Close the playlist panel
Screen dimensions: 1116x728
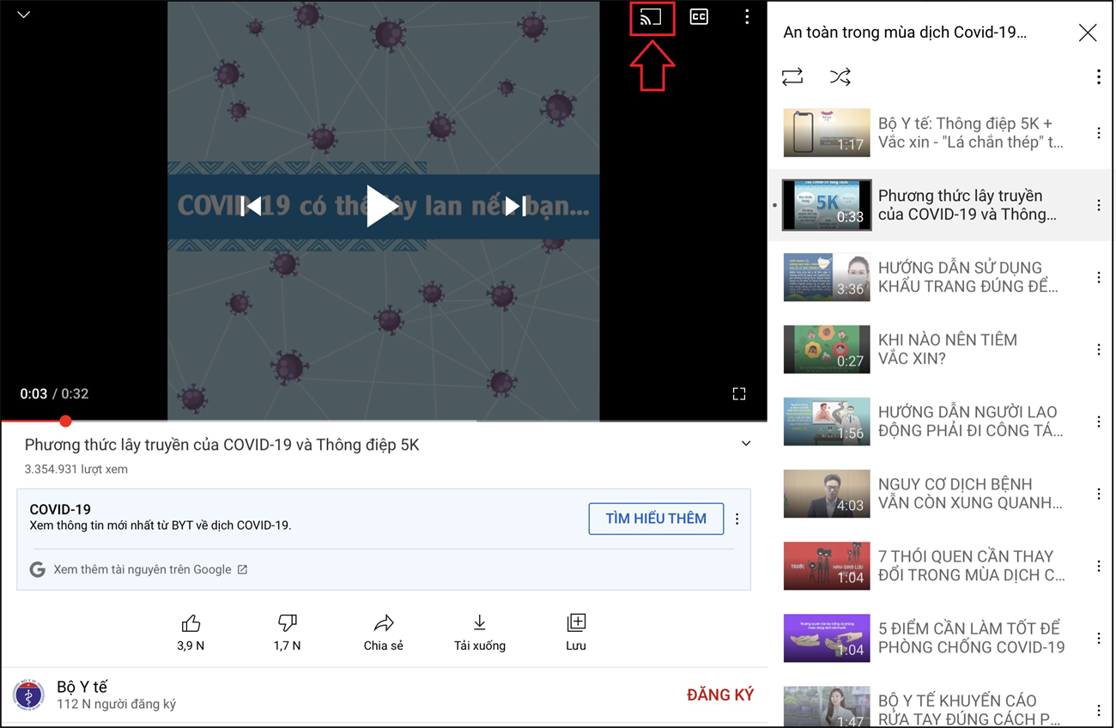[1088, 33]
